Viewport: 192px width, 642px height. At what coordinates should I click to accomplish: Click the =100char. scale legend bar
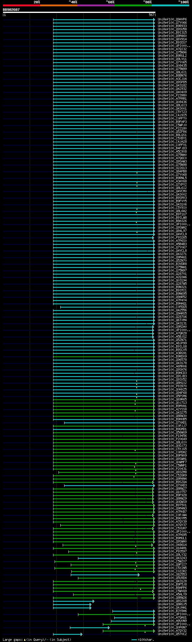tap(134, 640)
